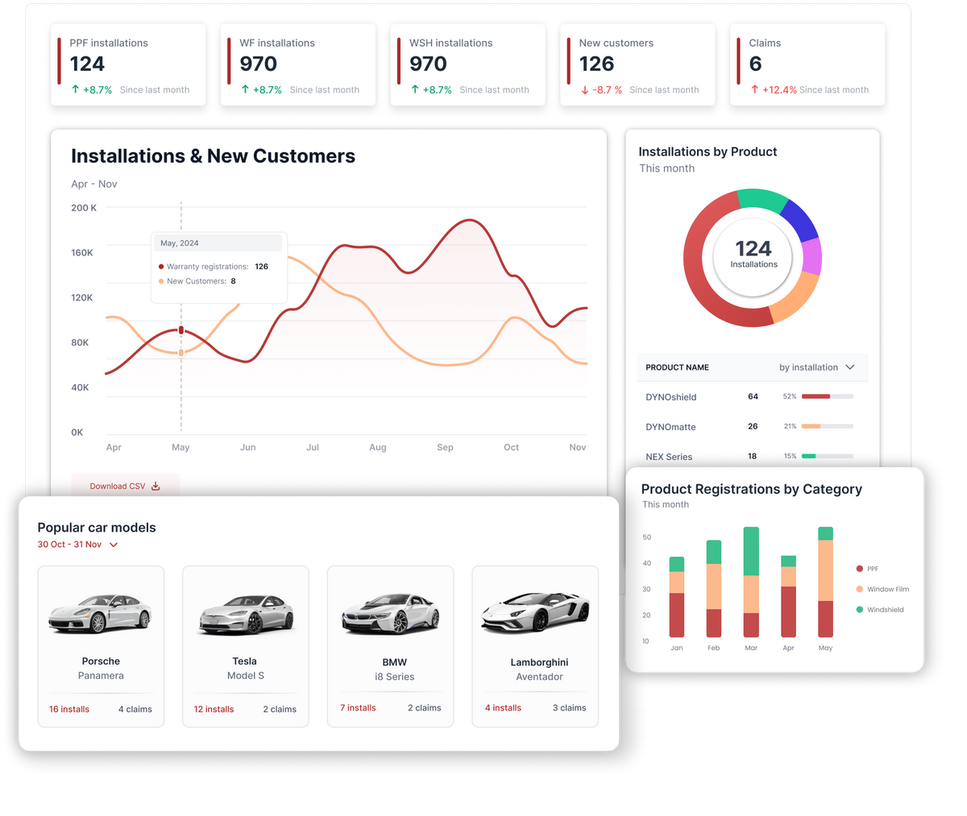Open the 16 installs link for Porsche
Viewport: 967px width, 816px height.
click(69, 710)
